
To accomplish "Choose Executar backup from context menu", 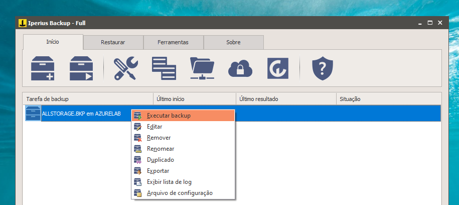I will 183,116.
